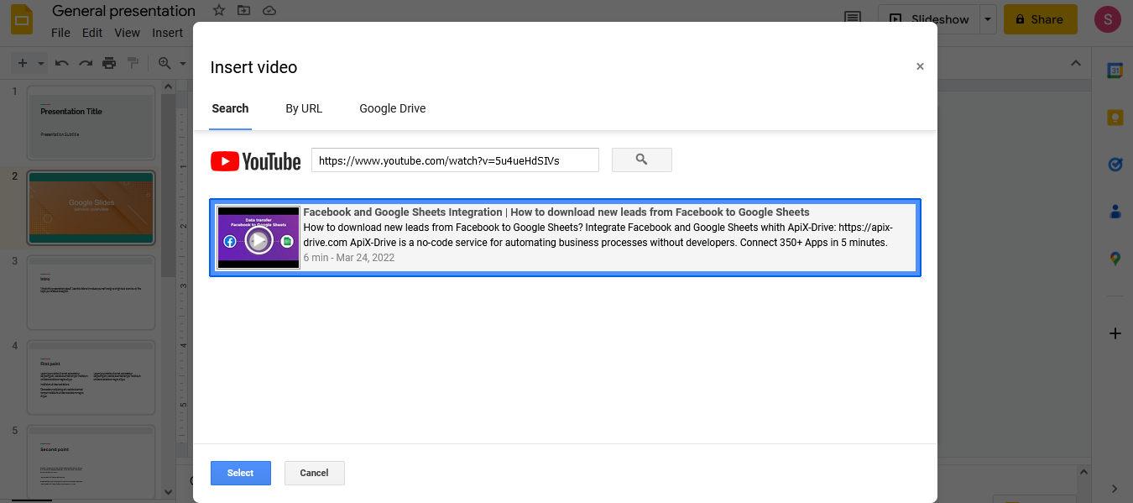This screenshot has height=503, width=1133.
Task: Open Google Tasks in the side panel
Action: 1115,165
